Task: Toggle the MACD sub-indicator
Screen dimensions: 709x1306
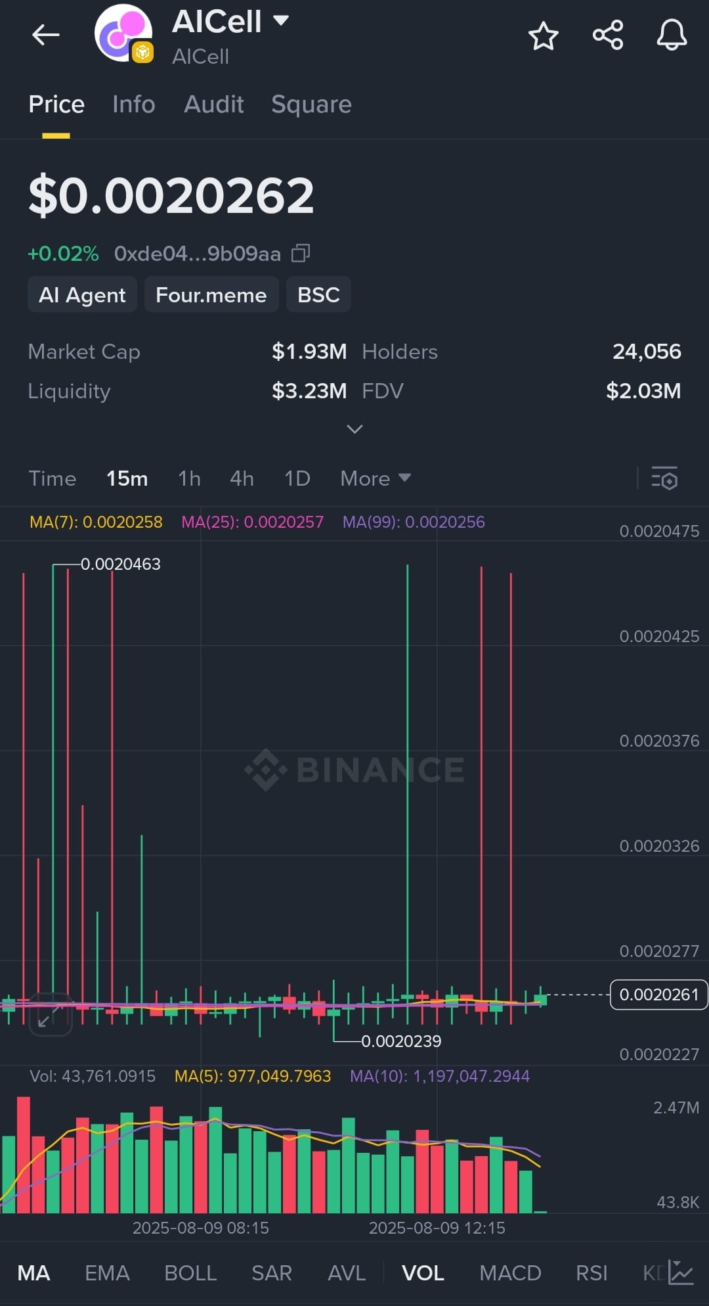Action: 510,1273
